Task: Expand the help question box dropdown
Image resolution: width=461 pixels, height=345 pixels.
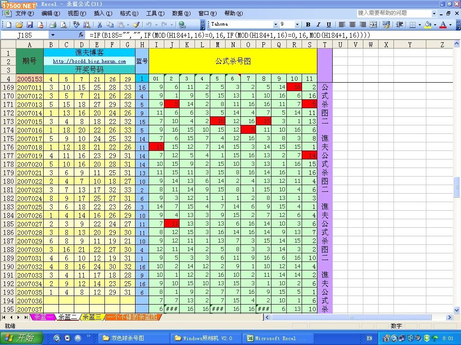Action: [434, 13]
